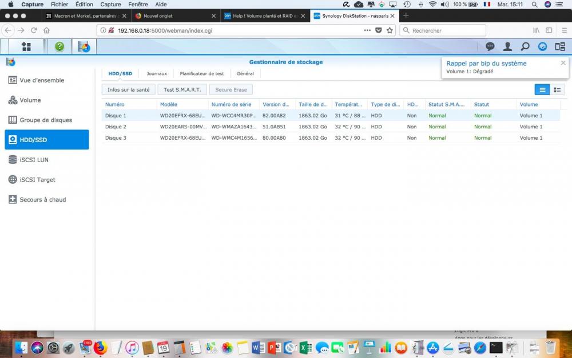Open the DSM widgets panel icon

tap(559, 47)
